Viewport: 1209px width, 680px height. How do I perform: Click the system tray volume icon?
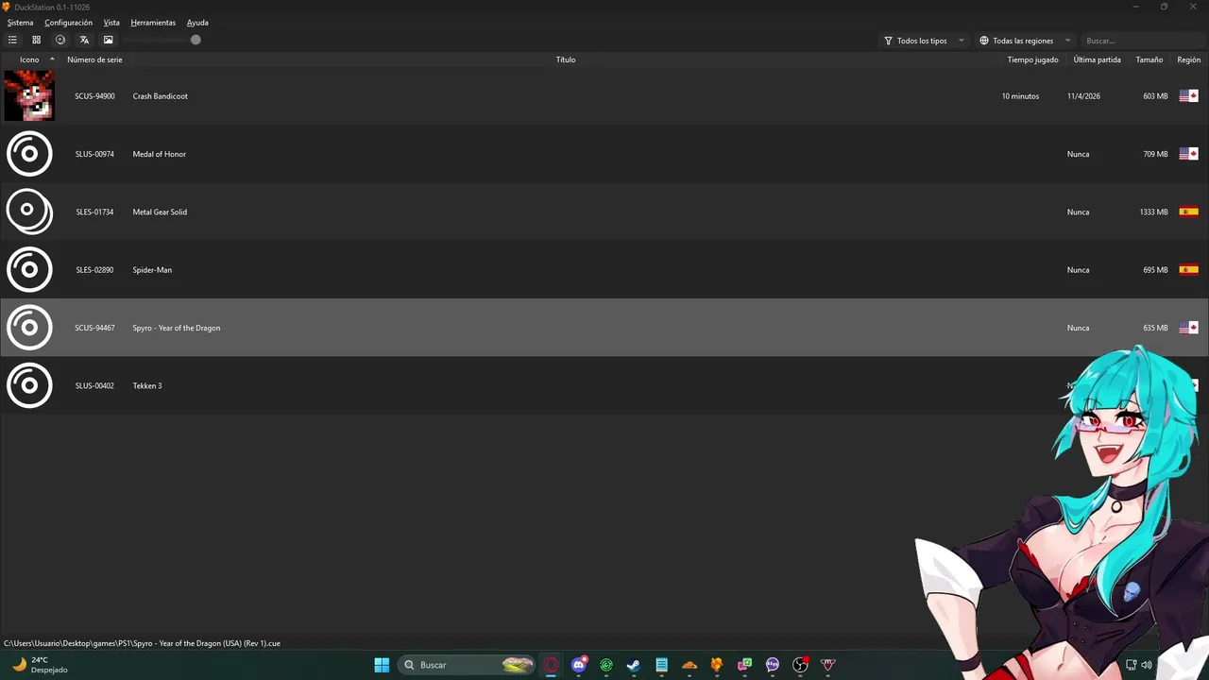pyautogui.click(x=1147, y=665)
